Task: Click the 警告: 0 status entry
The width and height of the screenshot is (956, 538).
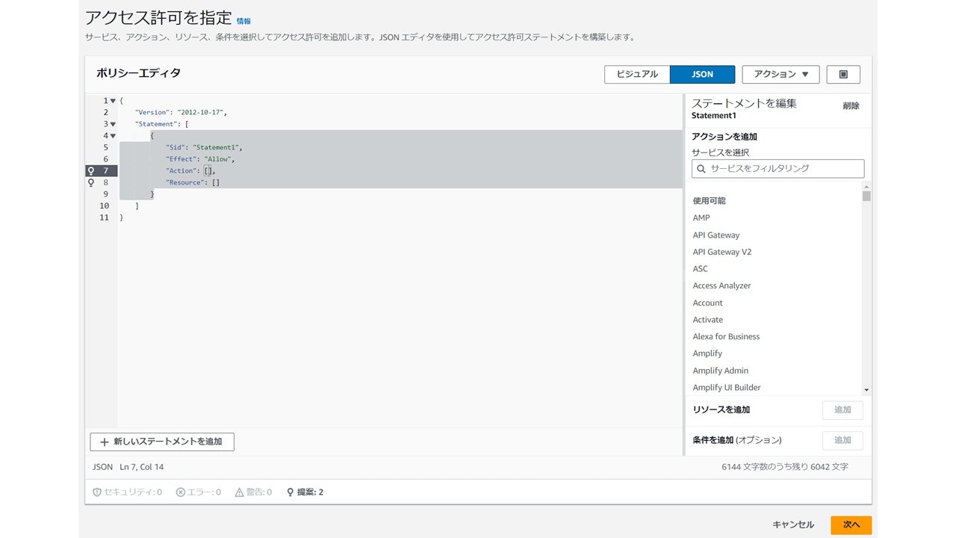Action: click(254, 492)
